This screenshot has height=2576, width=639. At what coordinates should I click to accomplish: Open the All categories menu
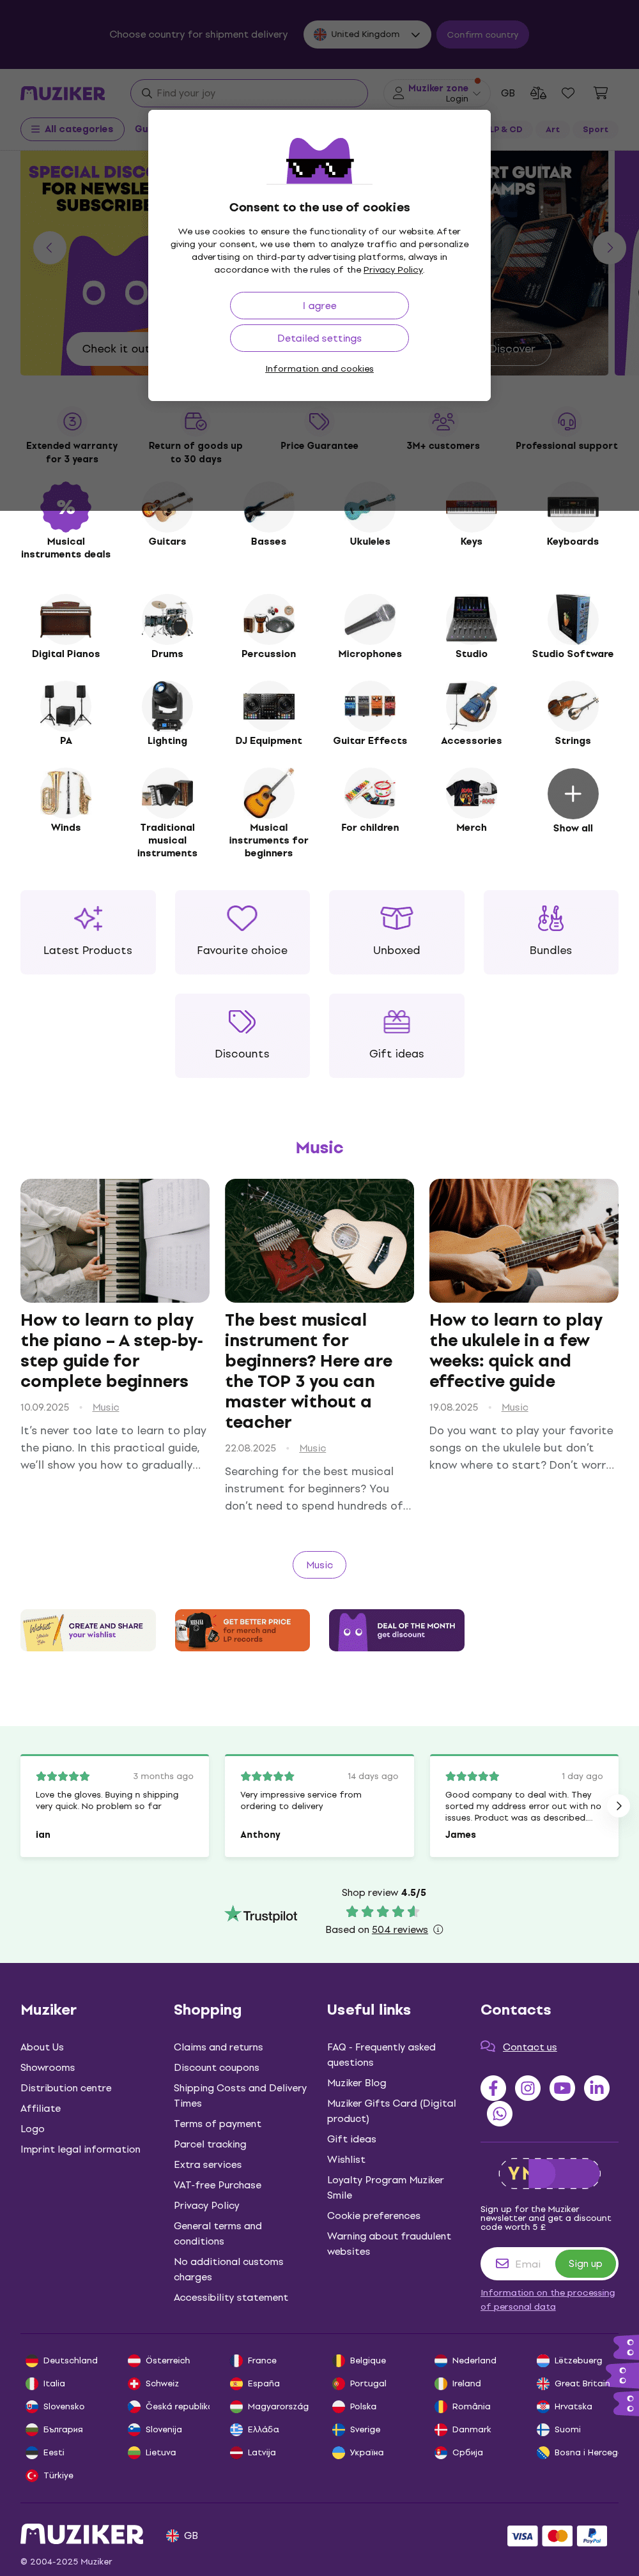point(72,129)
